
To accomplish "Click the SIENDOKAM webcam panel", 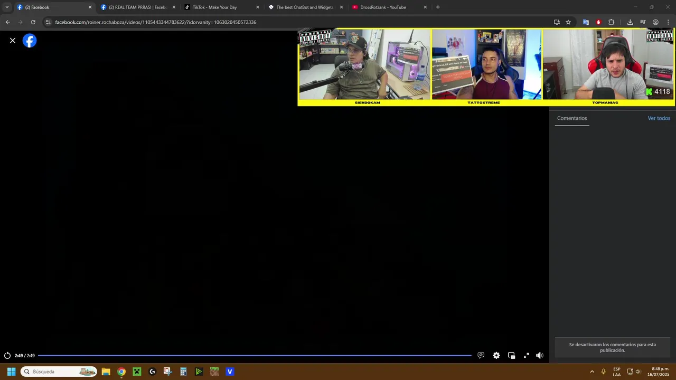I will tap(364, 64).
